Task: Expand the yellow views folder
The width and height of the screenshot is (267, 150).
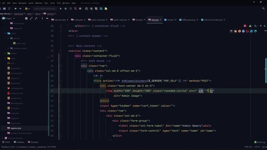Action: pos(5,58)
